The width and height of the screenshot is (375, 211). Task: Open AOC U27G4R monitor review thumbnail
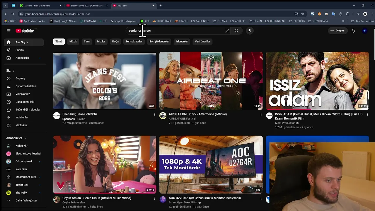click(x=211, y=164)
